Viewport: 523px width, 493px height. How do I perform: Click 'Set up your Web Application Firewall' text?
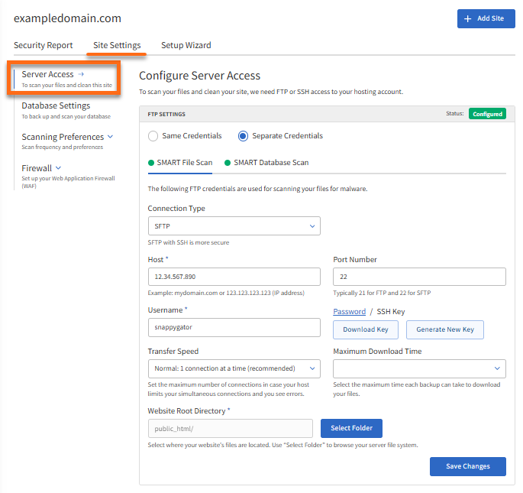tap(68, 182)
